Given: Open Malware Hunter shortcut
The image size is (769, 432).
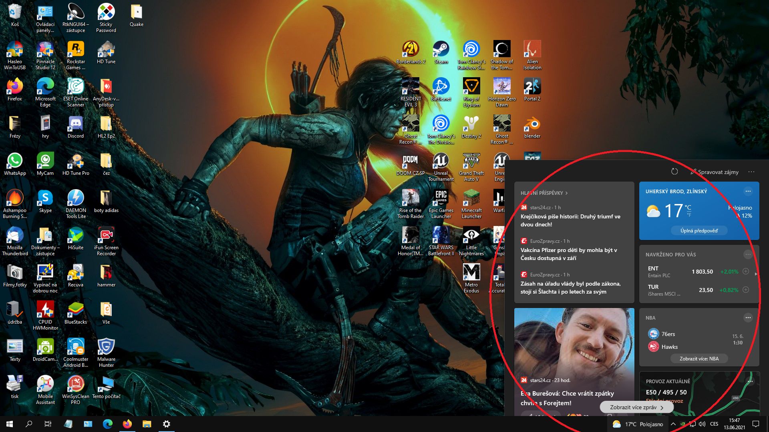Looking at the screenshot, I should pyautogui.click(x=106, y=348).
